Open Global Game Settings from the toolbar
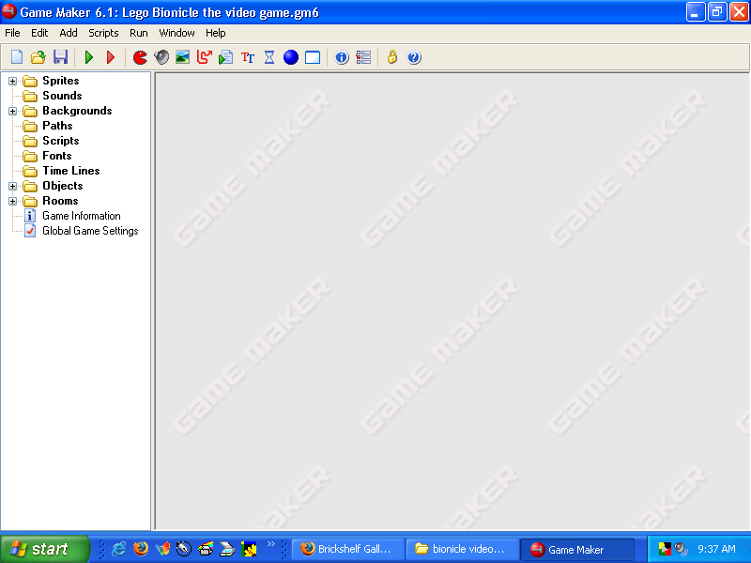 [363, 57]
